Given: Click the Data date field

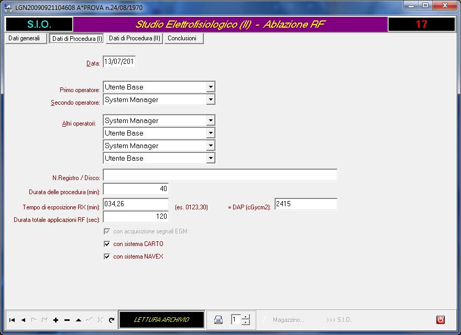Looking at the screenshot, I should click(x=119, y=62).
